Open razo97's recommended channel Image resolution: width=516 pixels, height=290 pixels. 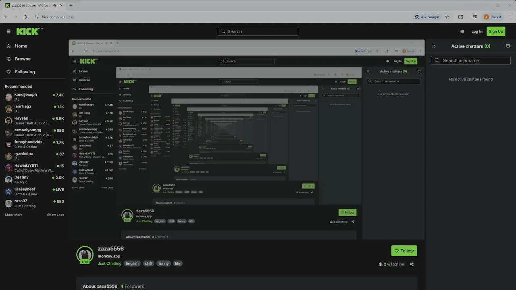(x=34, y=203)
